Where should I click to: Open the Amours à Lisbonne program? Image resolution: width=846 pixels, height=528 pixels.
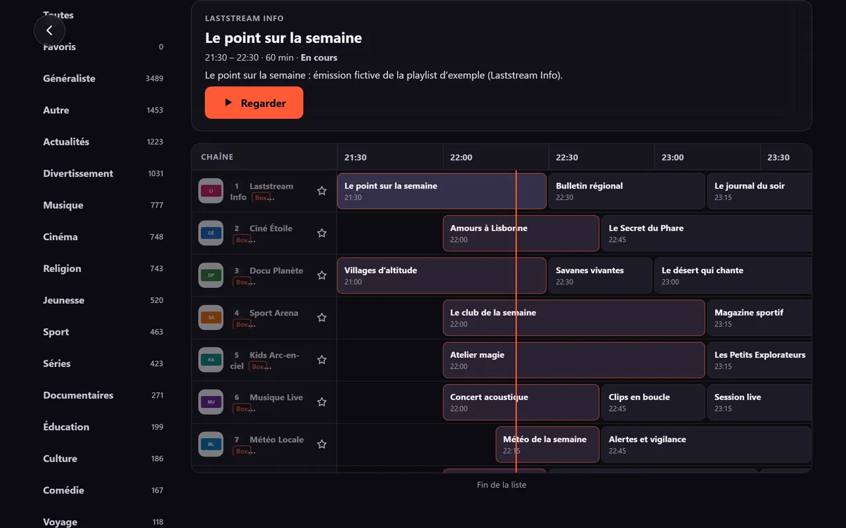click(521, 234)
